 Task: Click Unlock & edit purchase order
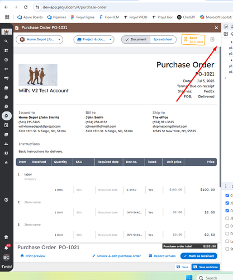(117, 256)
